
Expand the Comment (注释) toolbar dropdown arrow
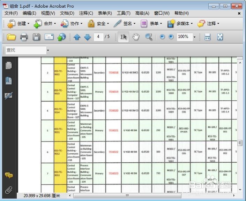tap(218, 24)
